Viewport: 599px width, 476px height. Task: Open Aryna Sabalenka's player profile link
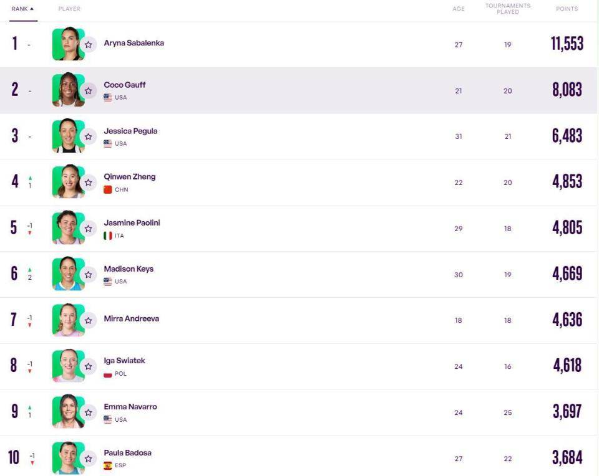[x=134, y=43]
